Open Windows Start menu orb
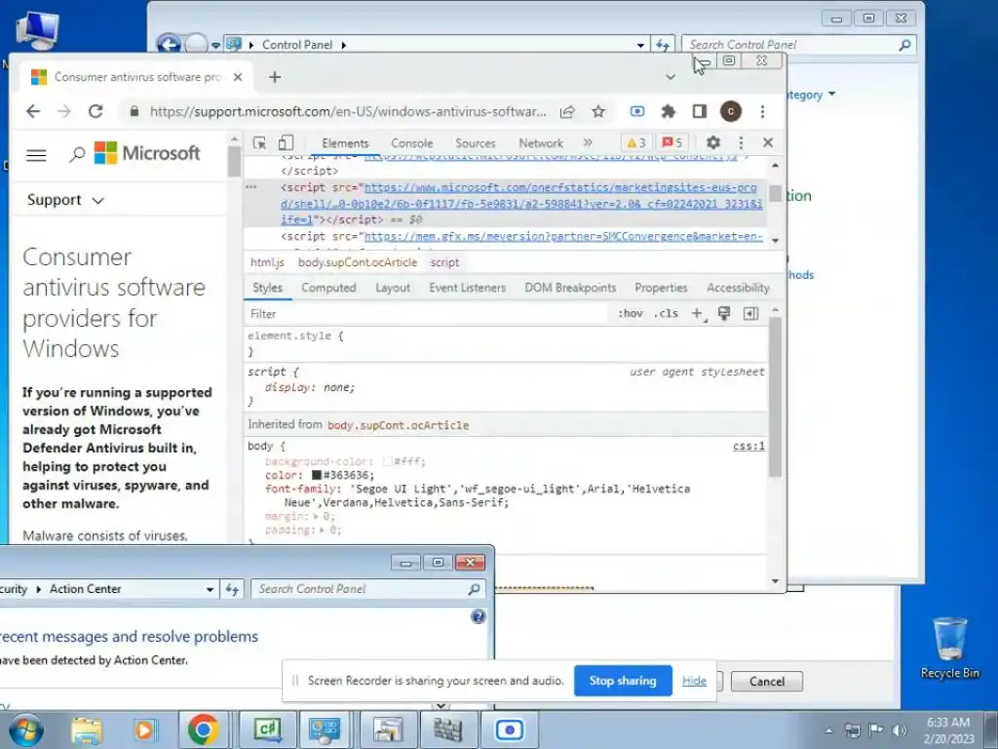This screenshot has width=998, height=749. (x=25, y=729)
